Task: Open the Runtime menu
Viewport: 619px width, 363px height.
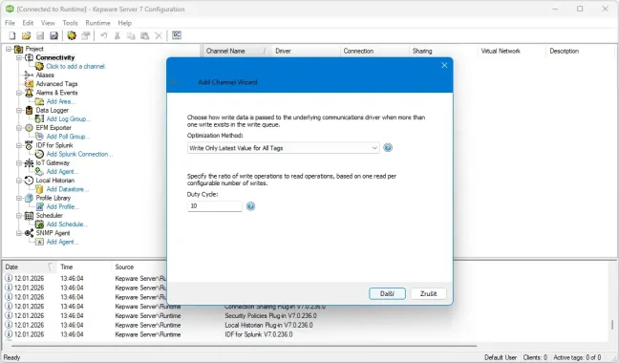Action: click(97, 23)
